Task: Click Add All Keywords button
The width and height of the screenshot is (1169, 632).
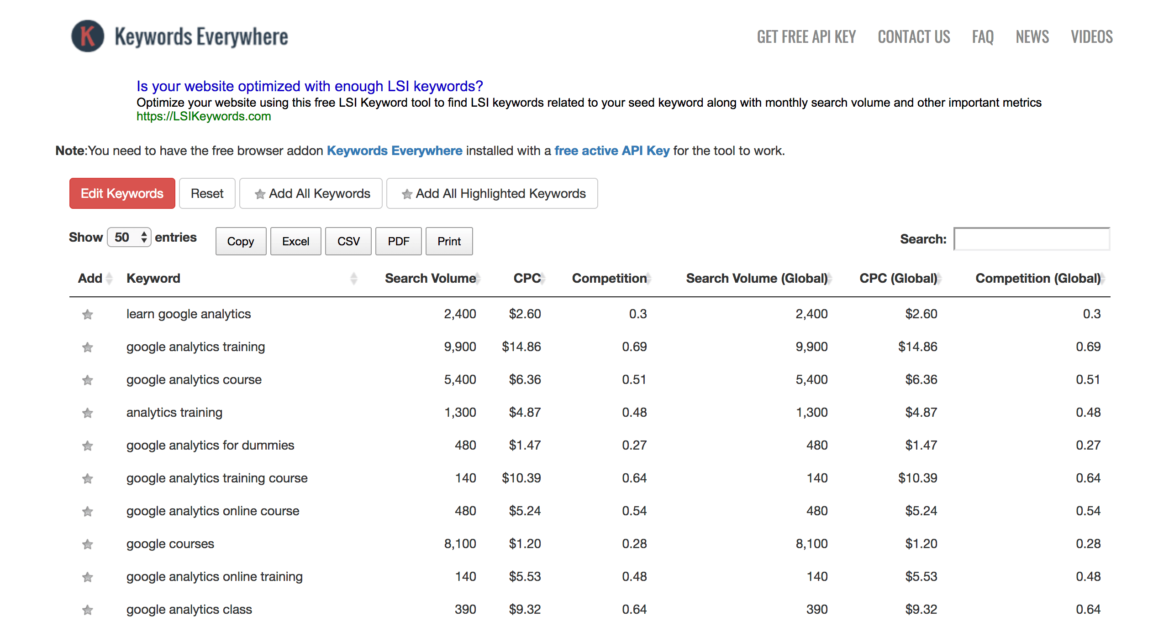Action: 311,193
